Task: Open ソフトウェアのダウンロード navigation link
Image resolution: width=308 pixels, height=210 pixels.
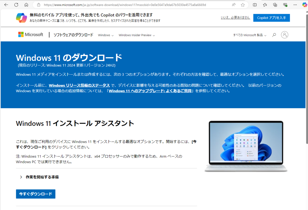Action: pyautogui.click(x=73, y=35)
